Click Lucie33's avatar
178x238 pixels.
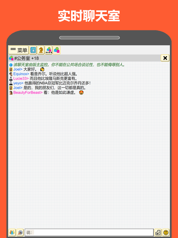coord(11,79)
